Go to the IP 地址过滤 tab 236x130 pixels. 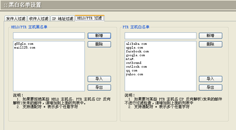tap(63, 19)
